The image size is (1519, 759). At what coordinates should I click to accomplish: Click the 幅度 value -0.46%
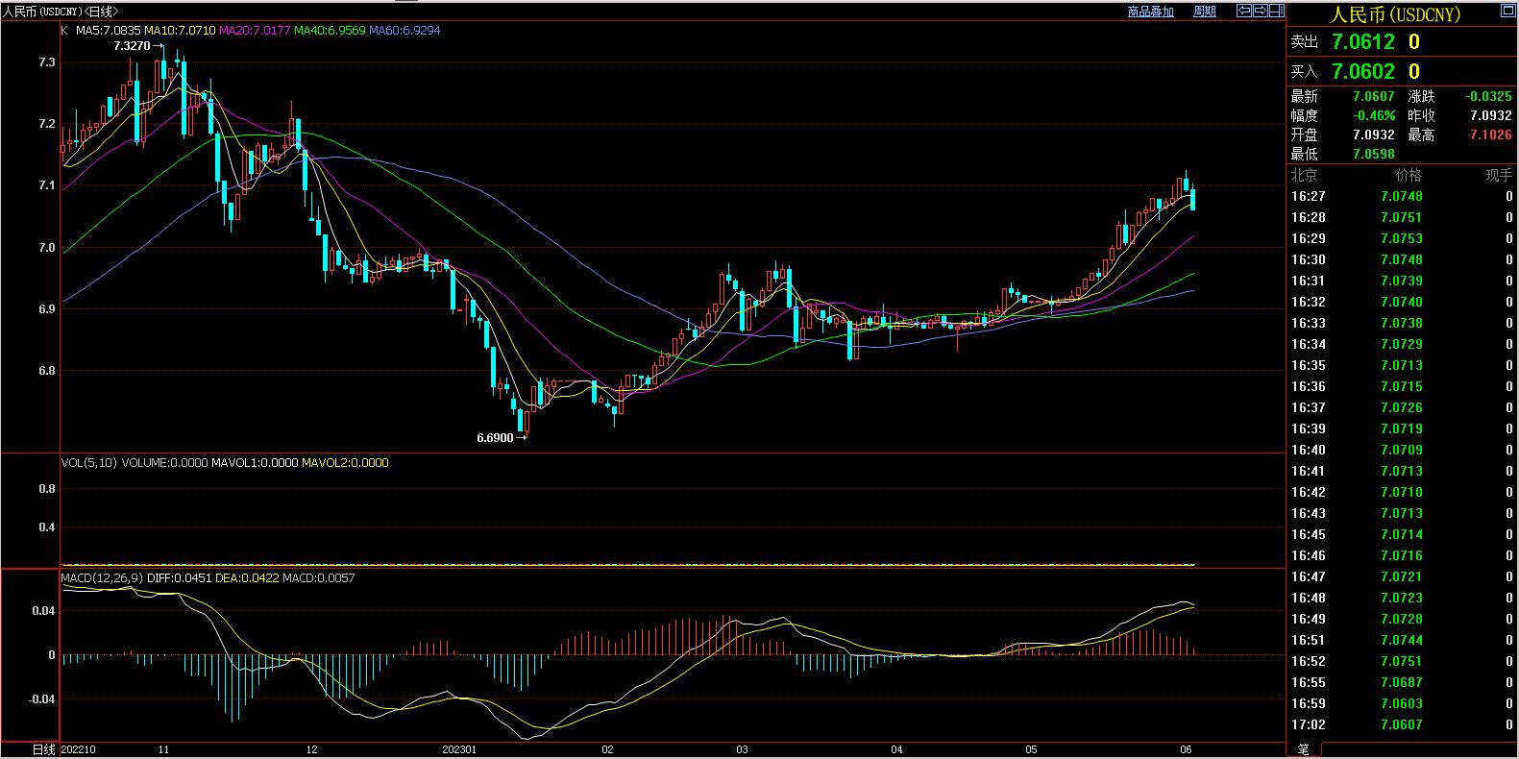pyautogui.click(x=1375, y=115)
